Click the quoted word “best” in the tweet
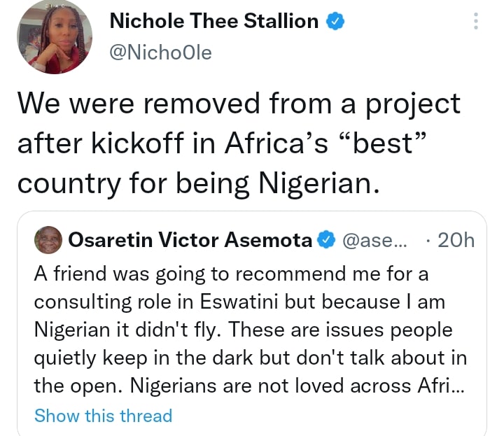Screen dimensions: 504x436 (394, 143)
